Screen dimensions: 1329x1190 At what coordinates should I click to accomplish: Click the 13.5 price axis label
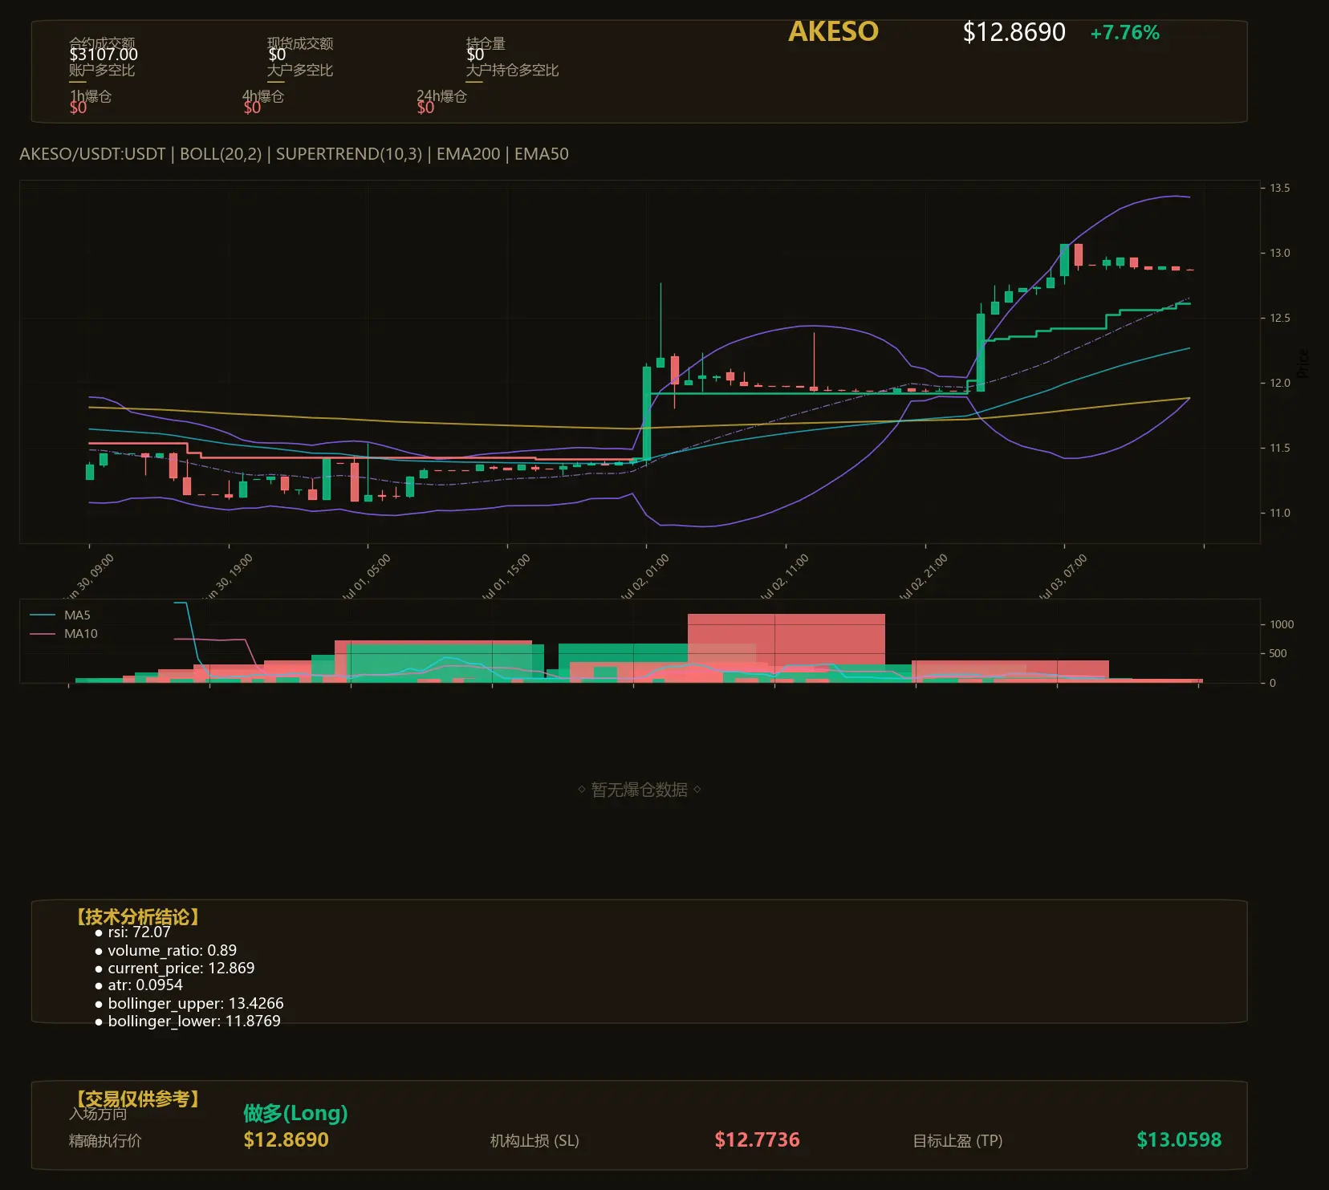[x=1280, y=188]
